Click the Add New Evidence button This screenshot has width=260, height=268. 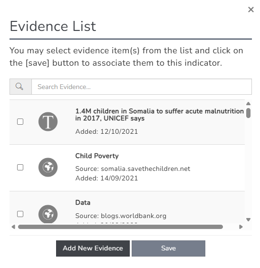pos(93,248)
